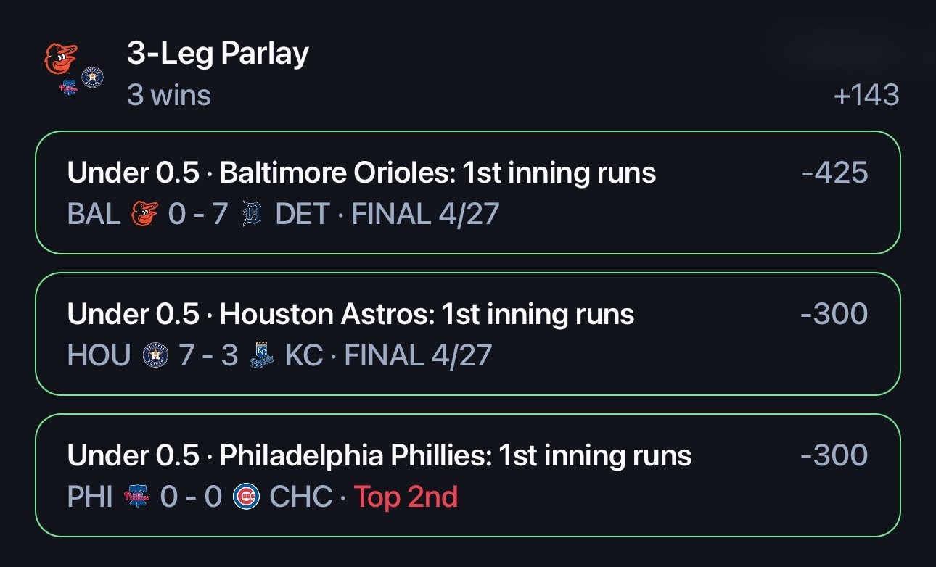Click the small Astros logo in parlay header
936x567 pixels.
coord(92,78)
